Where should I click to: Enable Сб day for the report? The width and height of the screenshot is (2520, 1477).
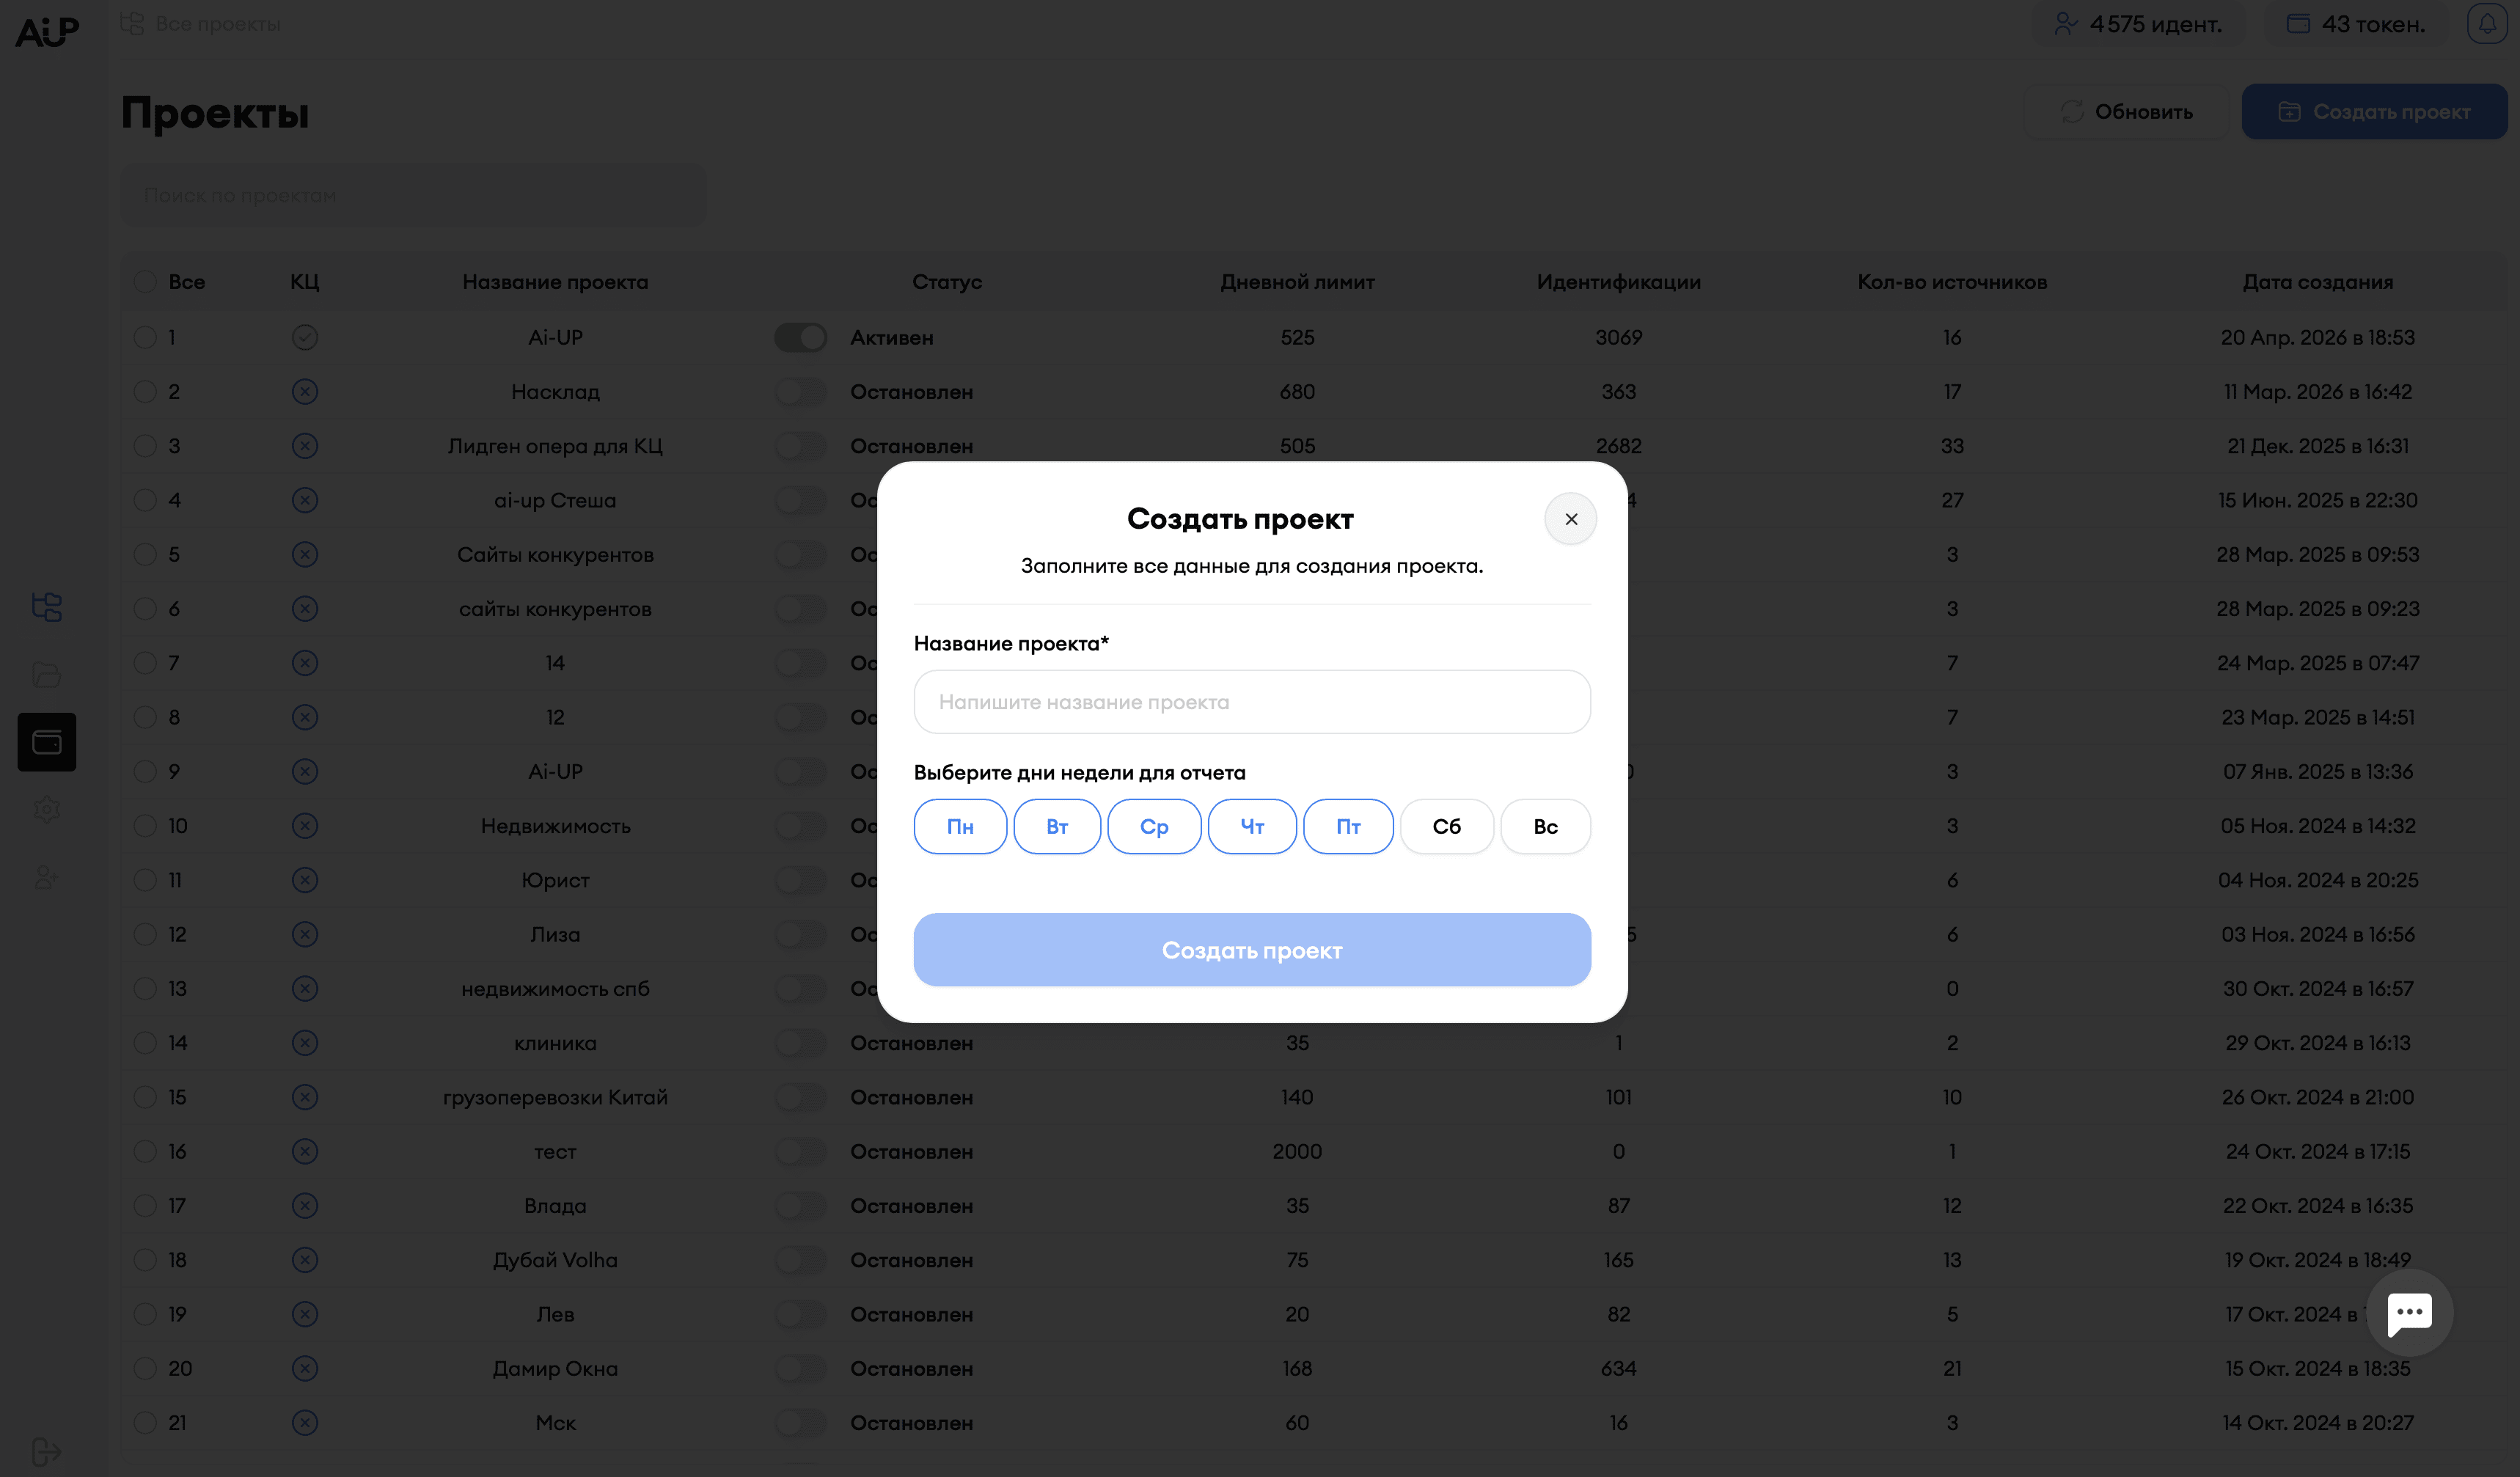tap(1447, 826)
